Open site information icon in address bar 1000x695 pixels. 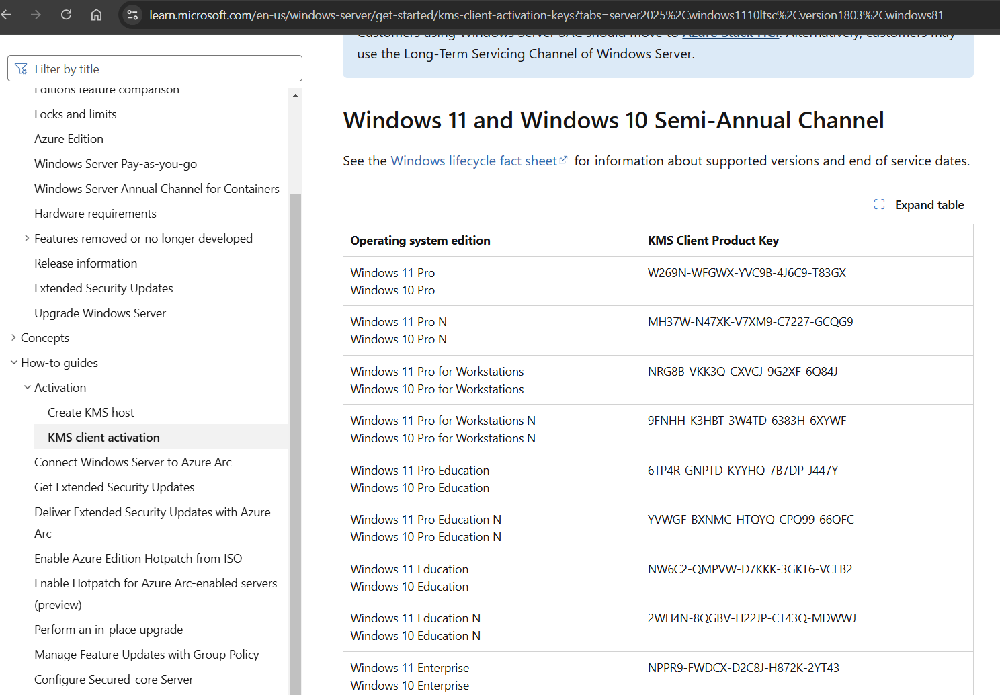(x=132, y=15)
